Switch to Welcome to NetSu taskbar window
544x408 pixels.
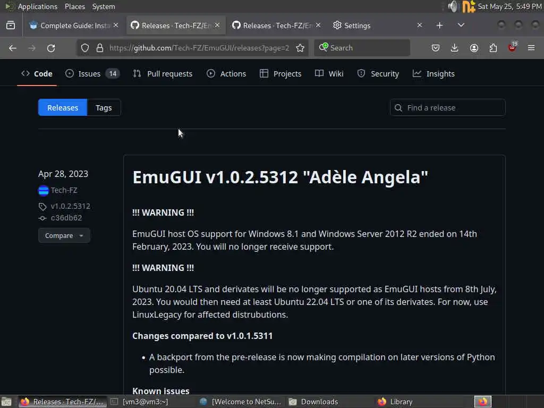coord(241,402)
